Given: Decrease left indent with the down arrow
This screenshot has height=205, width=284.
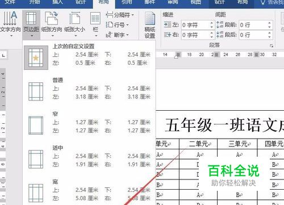Looking at the screenshot, I should (212, 27).
